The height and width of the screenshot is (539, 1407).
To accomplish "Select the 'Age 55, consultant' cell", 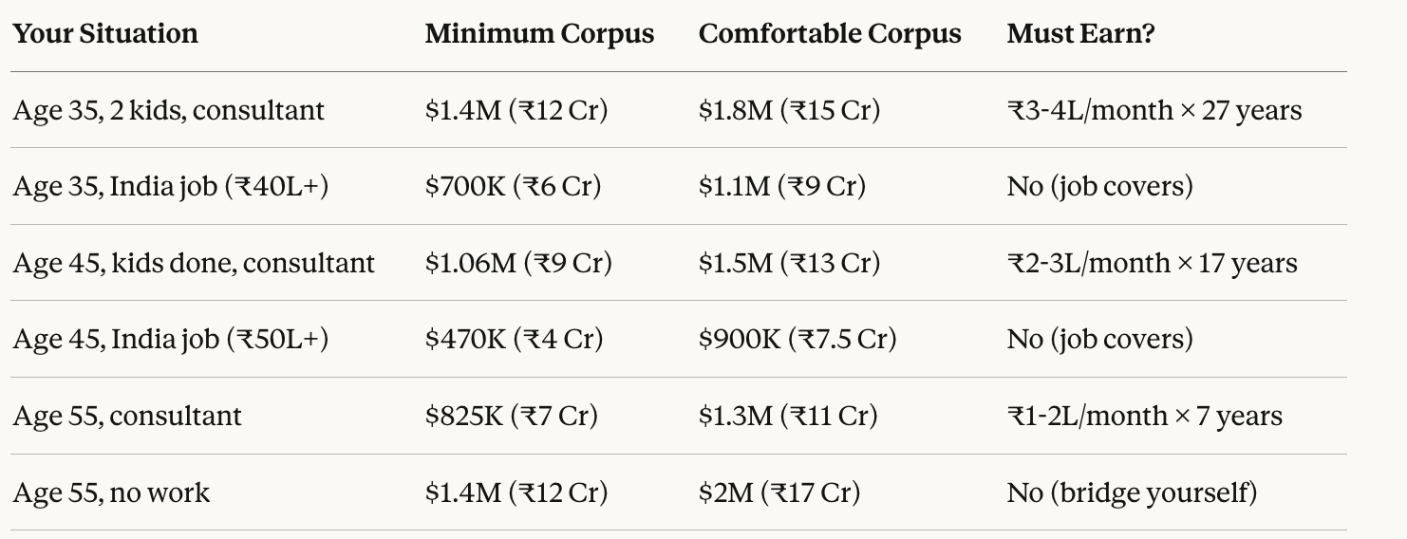I will click(127, 416).
